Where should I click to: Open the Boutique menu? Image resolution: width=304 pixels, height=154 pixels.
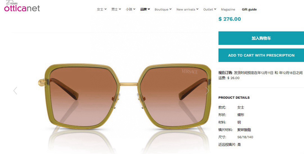(163, 9)
